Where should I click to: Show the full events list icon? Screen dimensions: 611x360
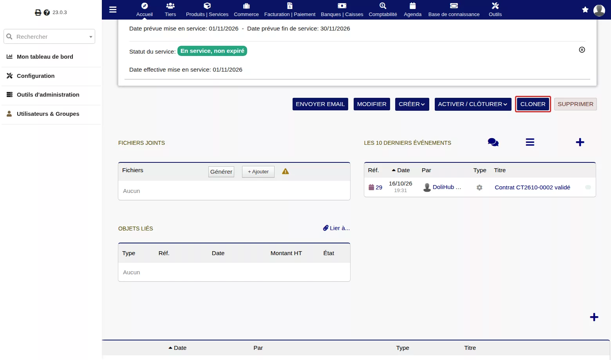pyautogui.click(x=530, y=142)
